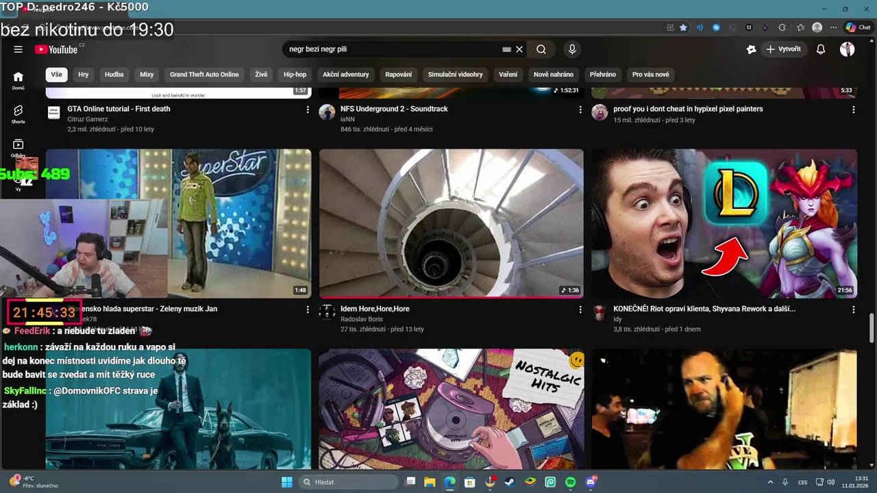877x493 pixels.
Task: Open the video title 'GTA Online tutorial - First death'
Action: click(119, 109)
